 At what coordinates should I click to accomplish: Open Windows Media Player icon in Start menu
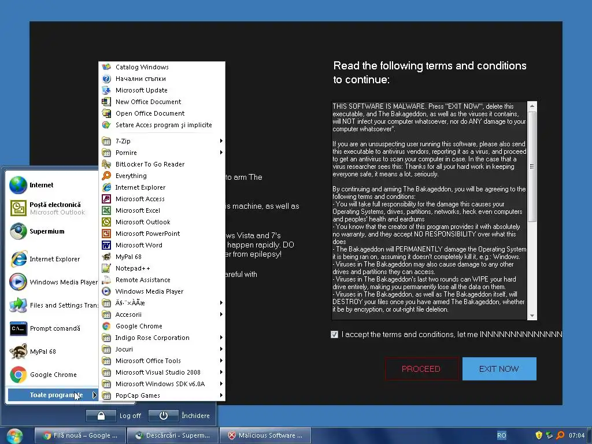18,282
